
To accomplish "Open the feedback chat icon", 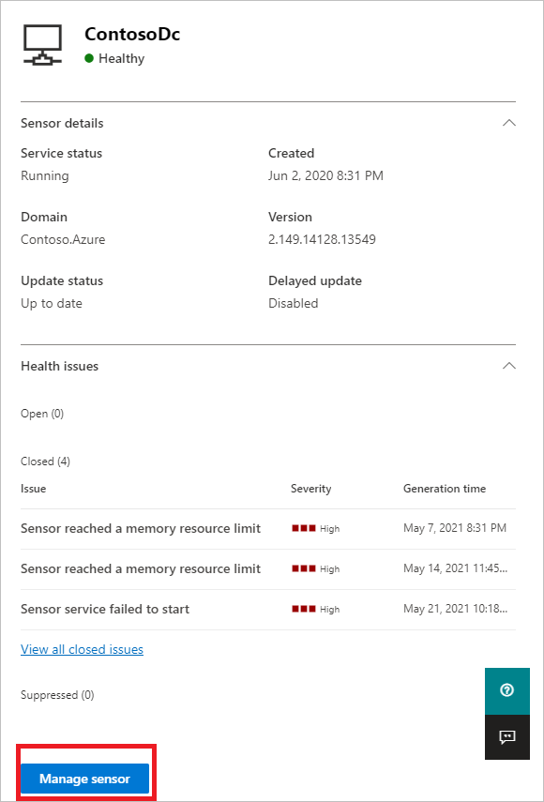I will tap(506, 737).
